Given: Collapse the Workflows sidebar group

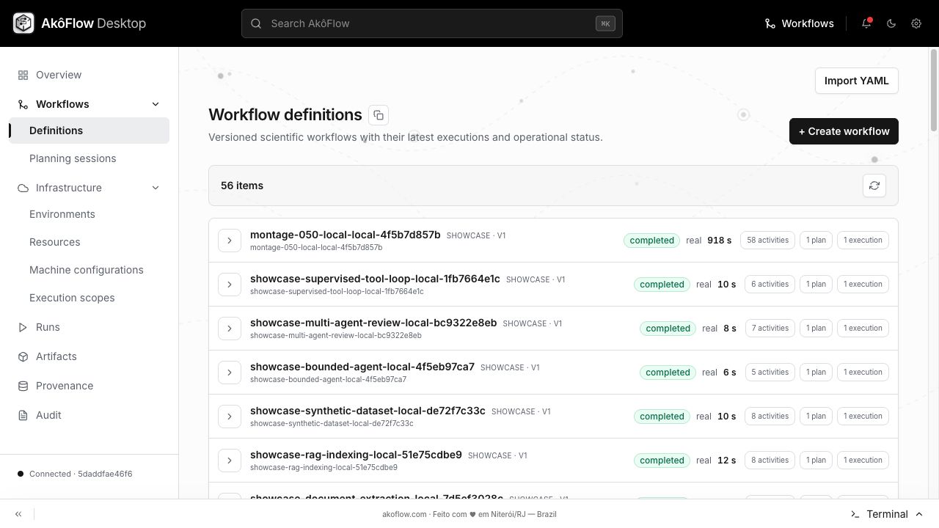Looking at the screenshot, I should pyautogui.click(x=156, y=104).
